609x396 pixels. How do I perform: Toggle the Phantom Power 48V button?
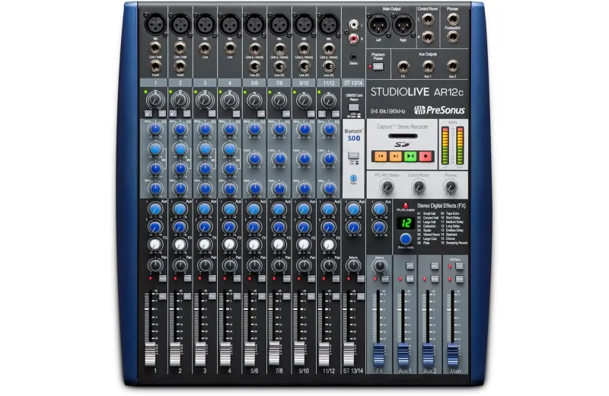coord(378,66)
